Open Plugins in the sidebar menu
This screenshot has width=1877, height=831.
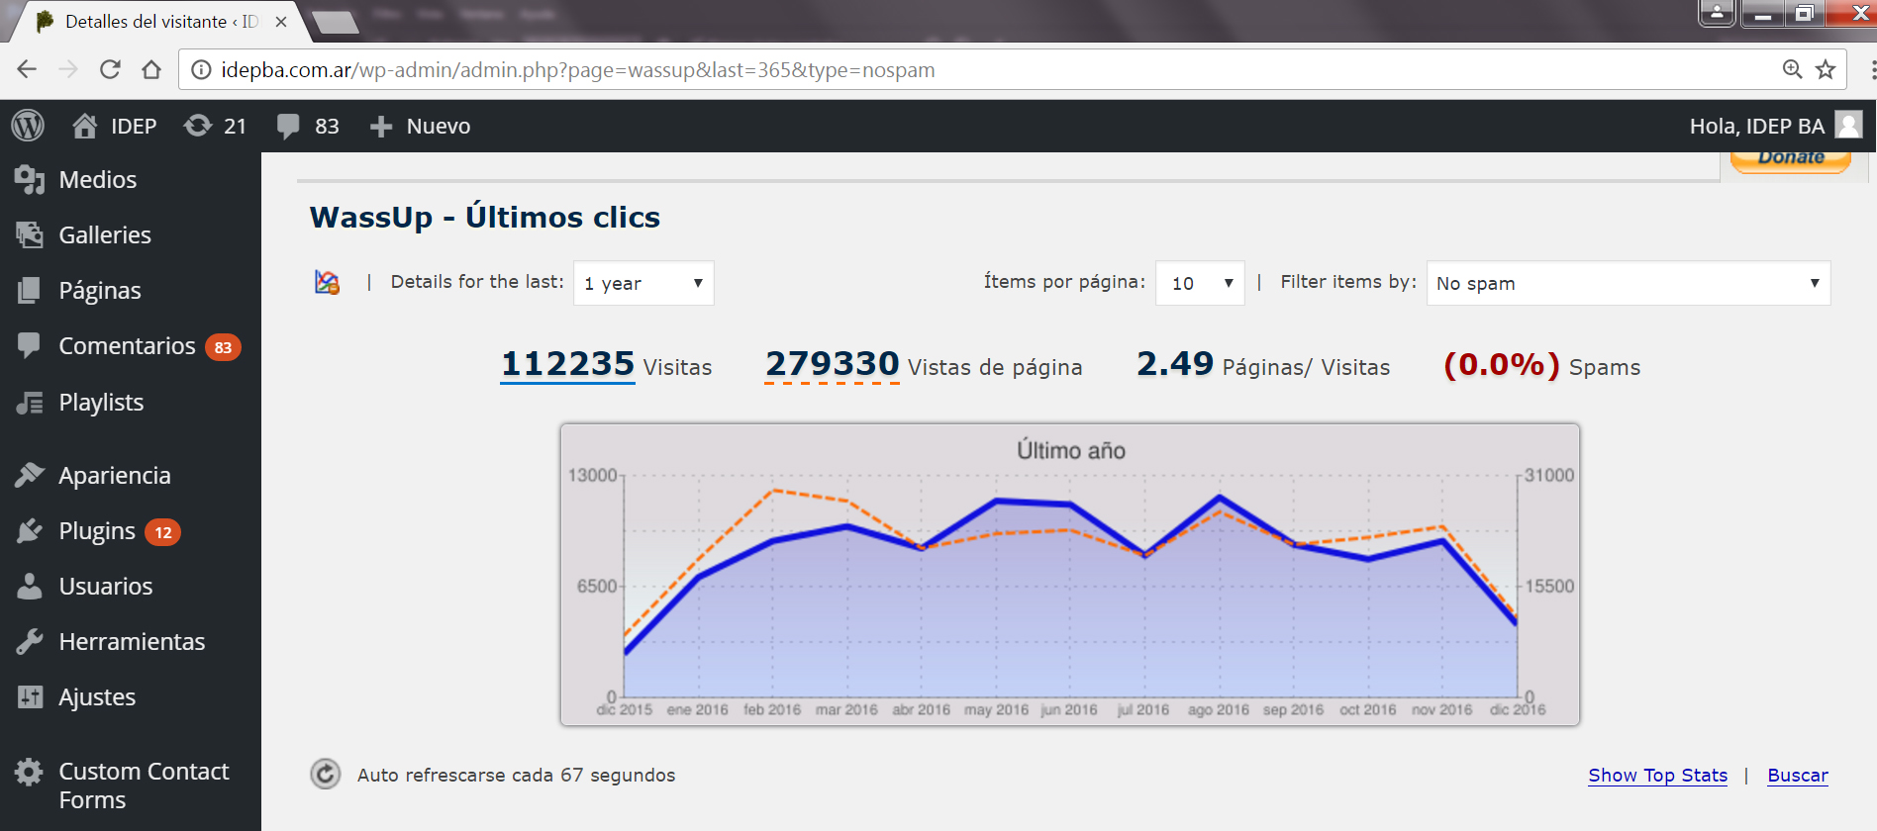(97, 531)
